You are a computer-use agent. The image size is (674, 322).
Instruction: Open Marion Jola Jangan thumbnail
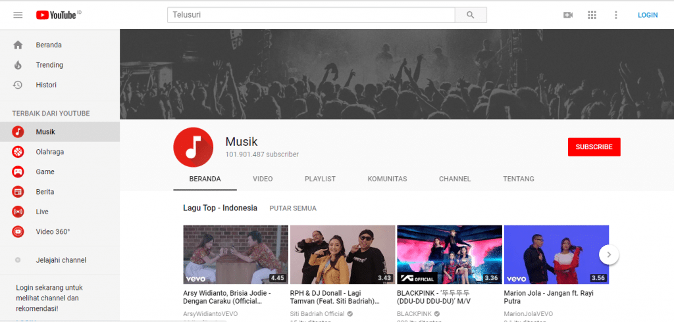[556, 254]
